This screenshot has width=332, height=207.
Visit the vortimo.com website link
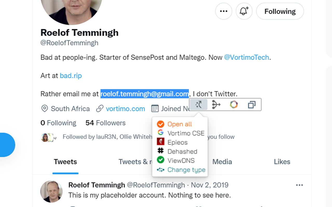[x=125, y=109]
